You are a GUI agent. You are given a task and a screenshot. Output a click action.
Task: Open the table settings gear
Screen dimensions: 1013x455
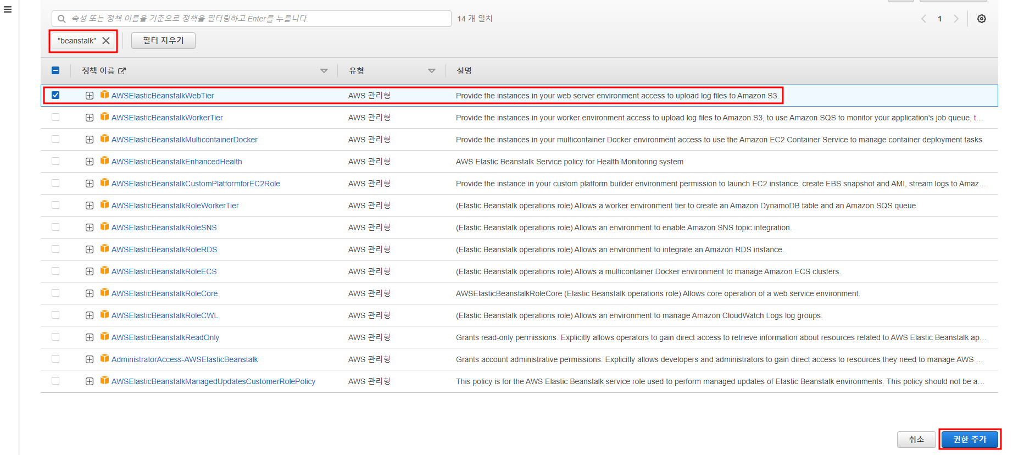click(982, 19)
